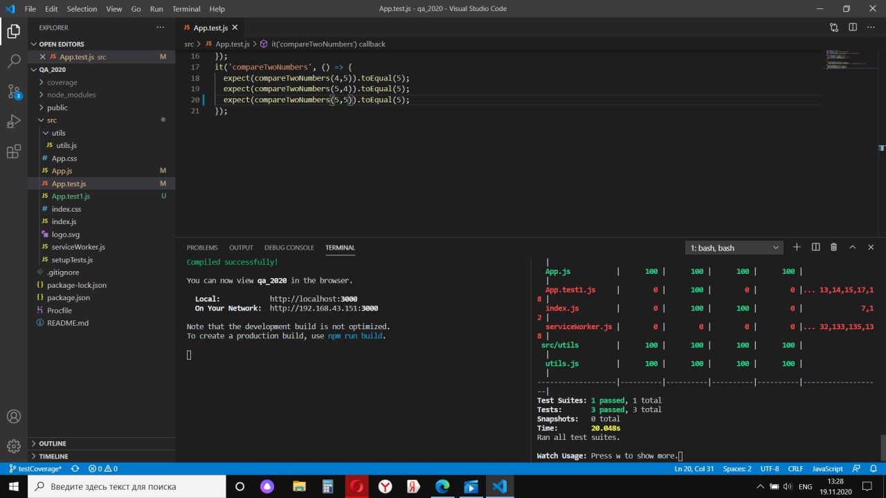Click the feedback icon in status bar
The width and height of the screenshot is (886, 498).
point(856,468)
